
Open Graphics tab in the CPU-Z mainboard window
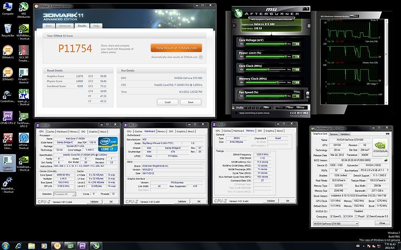(x=181, y=131)
